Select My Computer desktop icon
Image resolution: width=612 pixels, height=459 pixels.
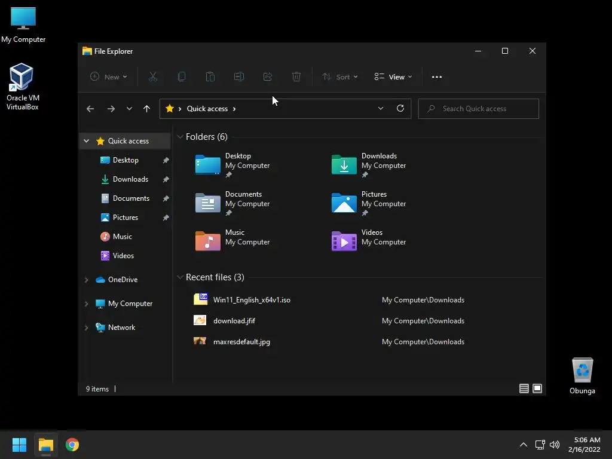coord(23,25)
